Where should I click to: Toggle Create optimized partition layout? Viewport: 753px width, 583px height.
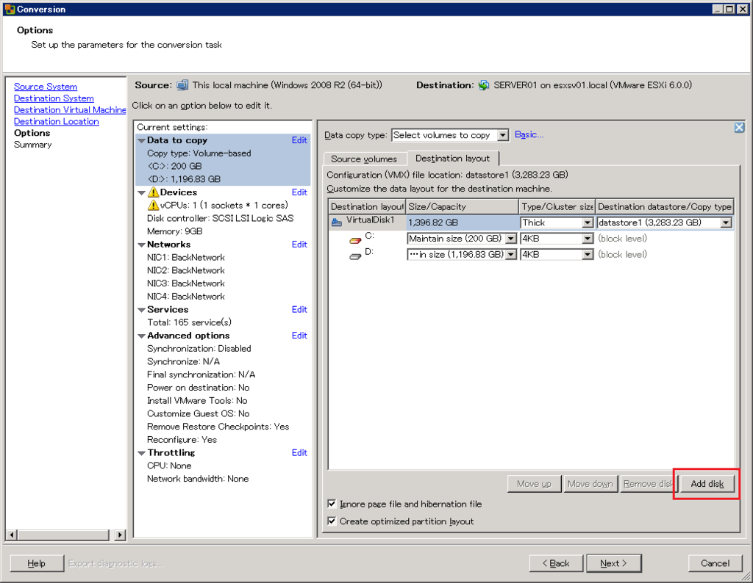click(332, 521)
